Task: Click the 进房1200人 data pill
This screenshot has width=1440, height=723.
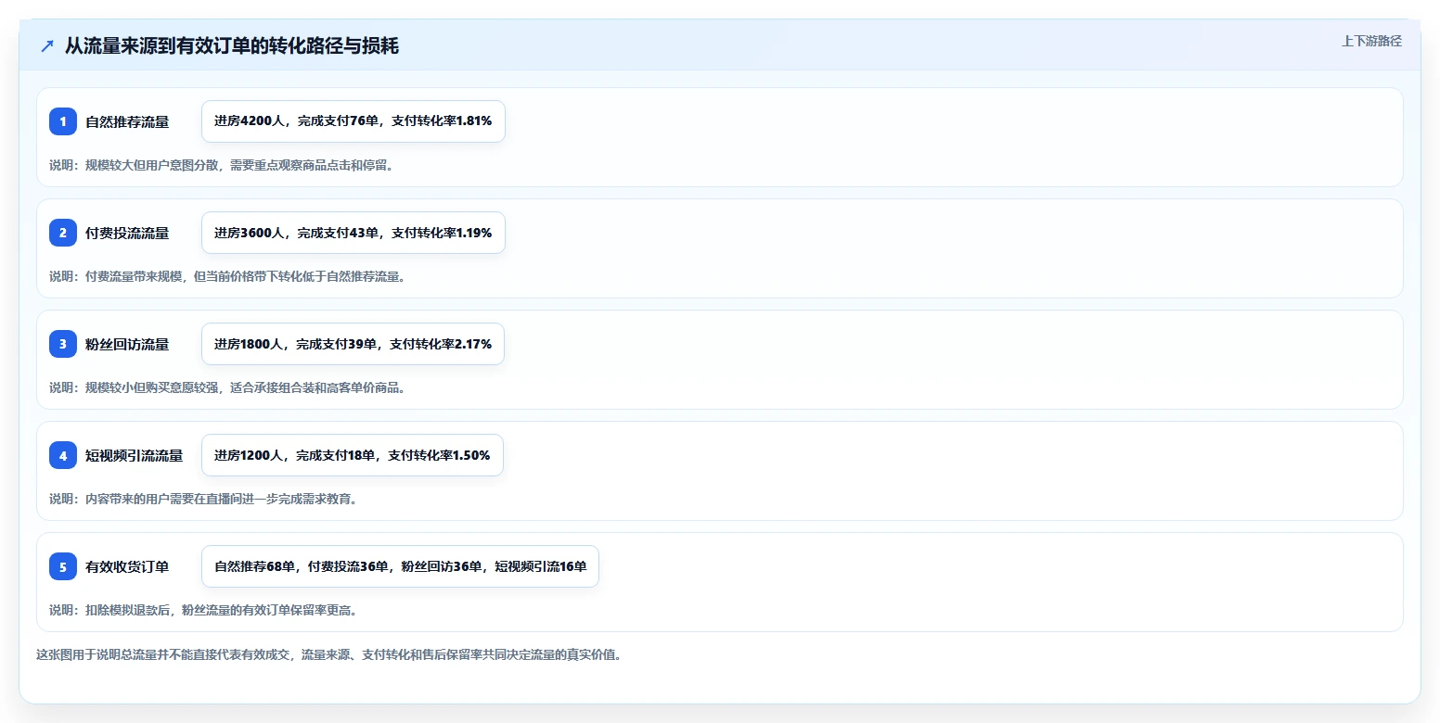Action: tap(353, 455)
